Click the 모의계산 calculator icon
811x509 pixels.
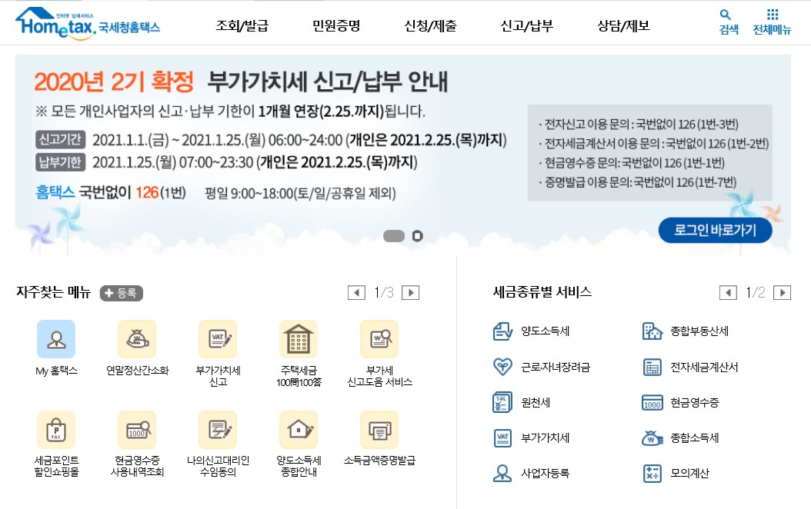pos(652,473)
